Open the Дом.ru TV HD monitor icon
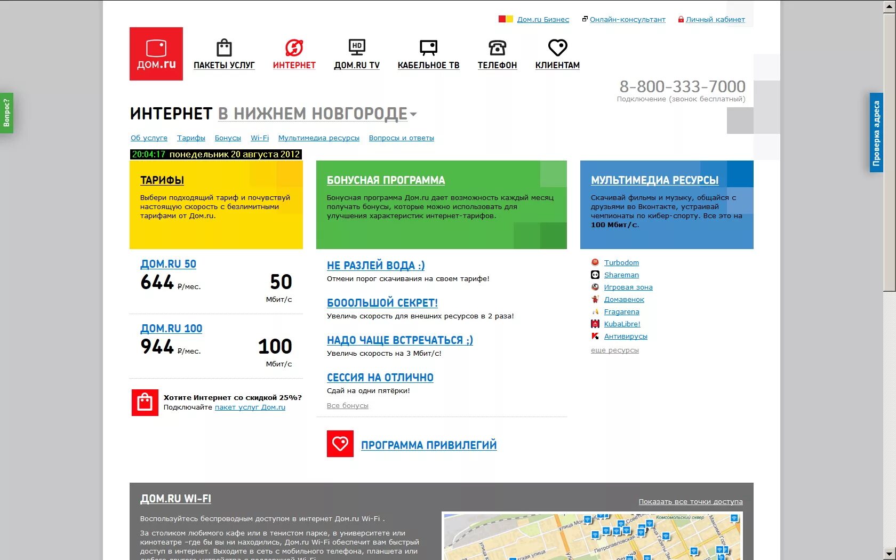896x560 pixels. tap(357, 47)
